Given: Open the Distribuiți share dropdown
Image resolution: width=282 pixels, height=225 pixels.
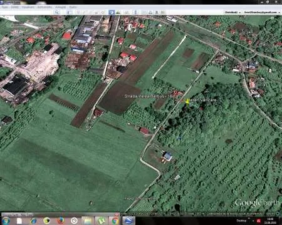Looking at the screenshot, I should (232, 12).
